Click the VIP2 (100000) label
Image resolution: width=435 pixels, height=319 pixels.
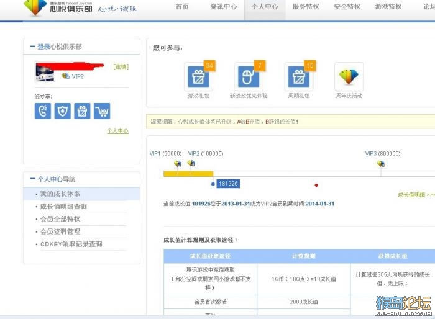tap(206, 153)
